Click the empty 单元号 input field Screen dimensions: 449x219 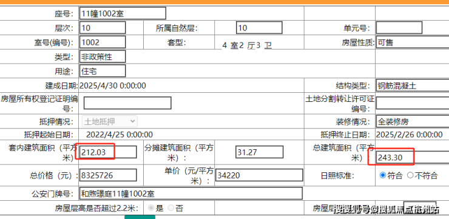[x=399, y=28]
